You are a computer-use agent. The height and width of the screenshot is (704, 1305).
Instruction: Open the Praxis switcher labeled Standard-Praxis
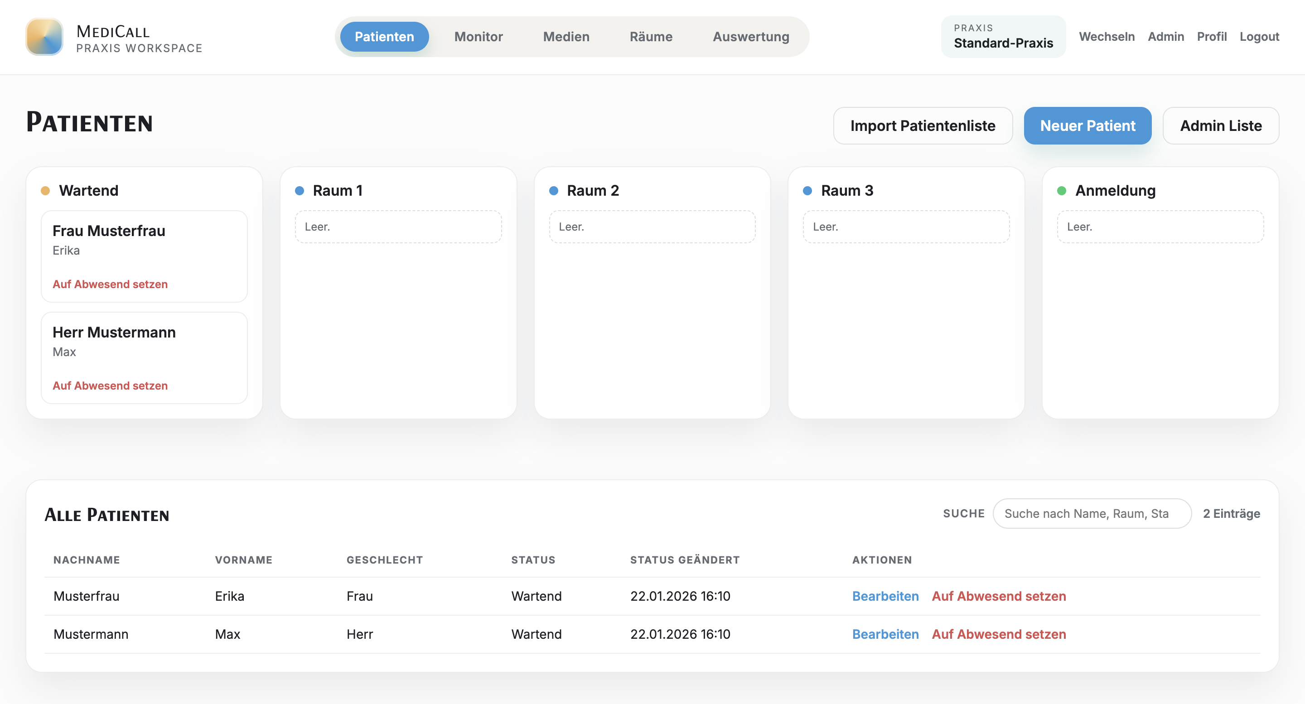coord(1003,37)
